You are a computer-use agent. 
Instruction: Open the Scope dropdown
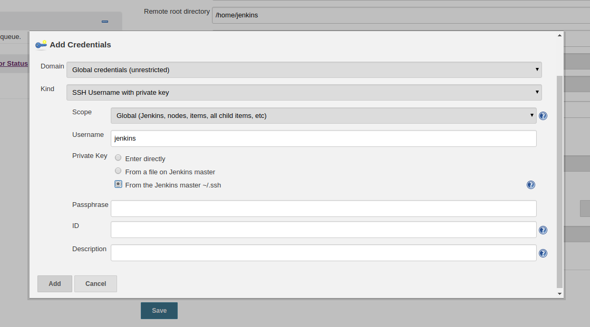click(324, 116)
